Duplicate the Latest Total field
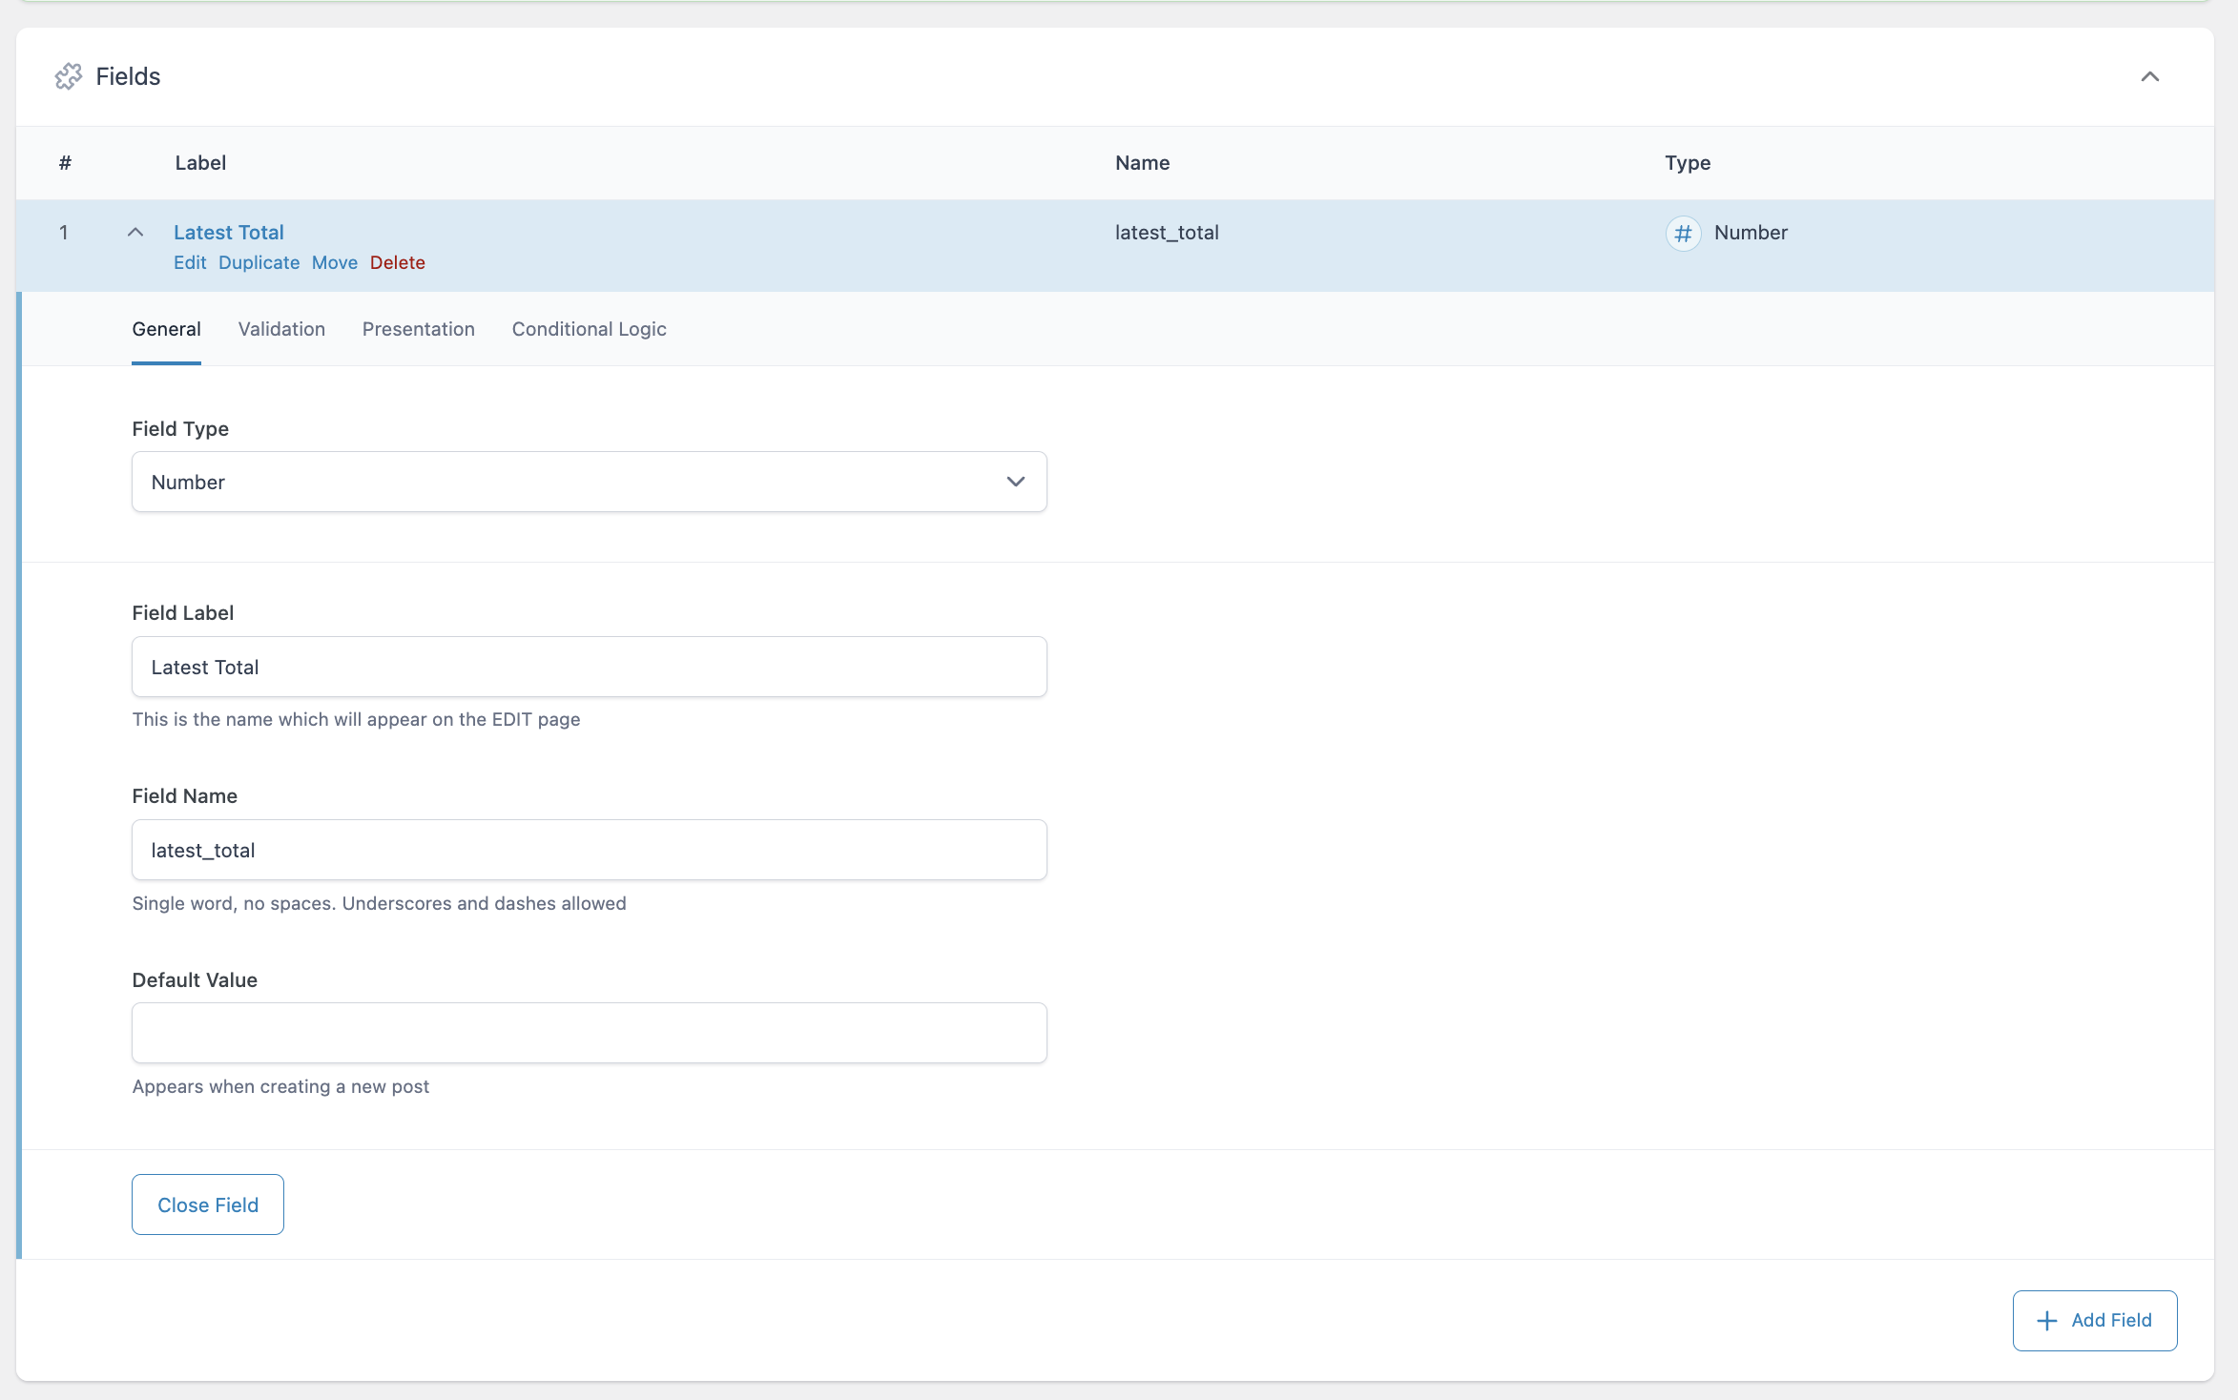 coord(259,262)
